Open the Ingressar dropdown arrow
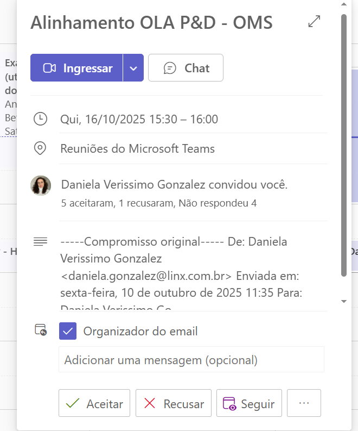Viewport: 358px width, 431px height. [x=133, y=68]
